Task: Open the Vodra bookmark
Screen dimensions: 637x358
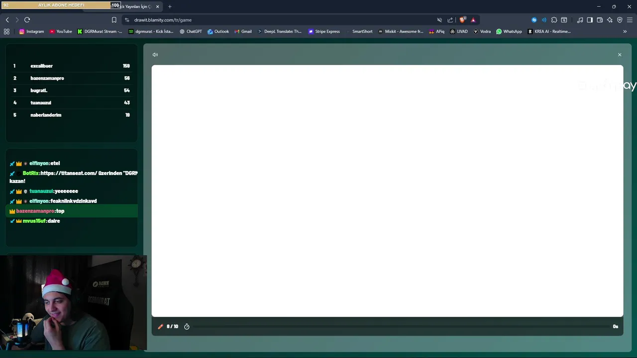Action: pyautogui.click(x=482, y=31)
